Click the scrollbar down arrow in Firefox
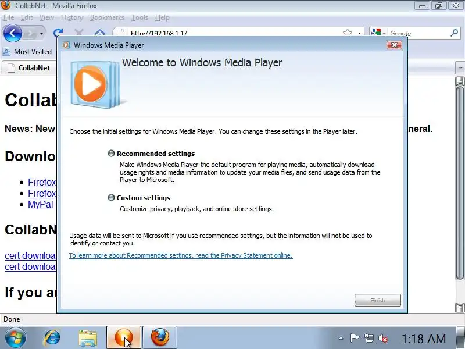 (460, 308)
